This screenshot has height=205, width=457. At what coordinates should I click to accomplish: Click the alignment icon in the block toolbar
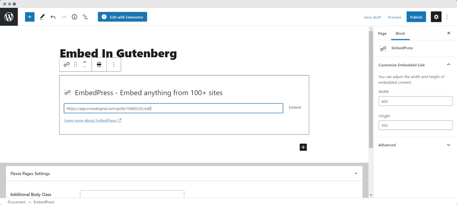(99, 64)
